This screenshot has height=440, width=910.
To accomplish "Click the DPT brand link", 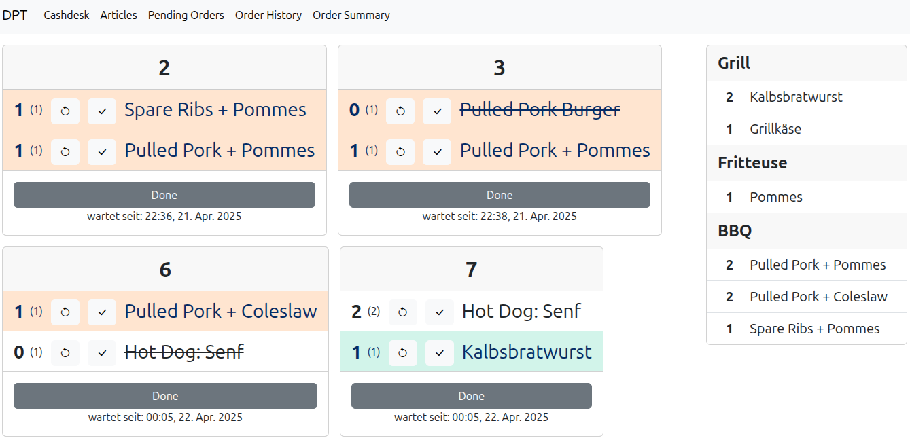I will pyautogui.click(x=15, y=15).
